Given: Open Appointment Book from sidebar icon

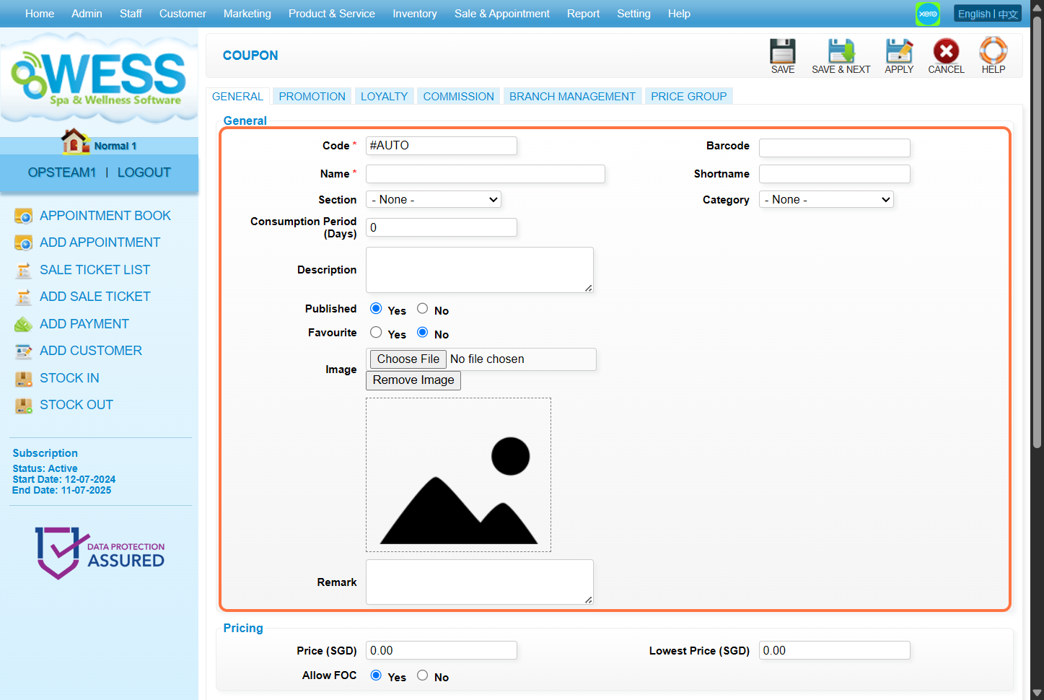Looking at the screenshot, I should click(x=23, y=216).
